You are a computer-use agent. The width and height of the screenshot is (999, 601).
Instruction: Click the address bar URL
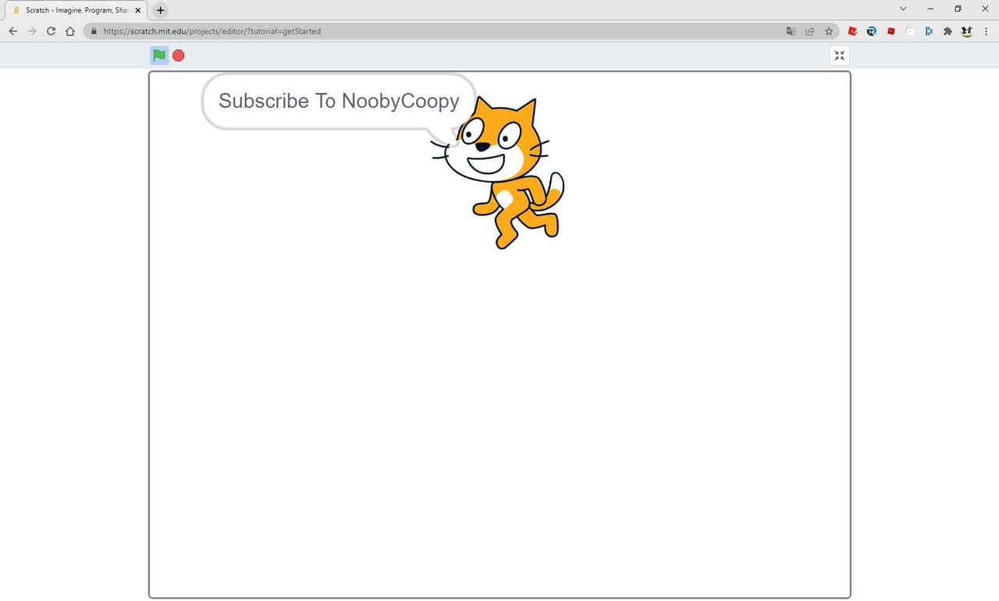coord(212,31)
